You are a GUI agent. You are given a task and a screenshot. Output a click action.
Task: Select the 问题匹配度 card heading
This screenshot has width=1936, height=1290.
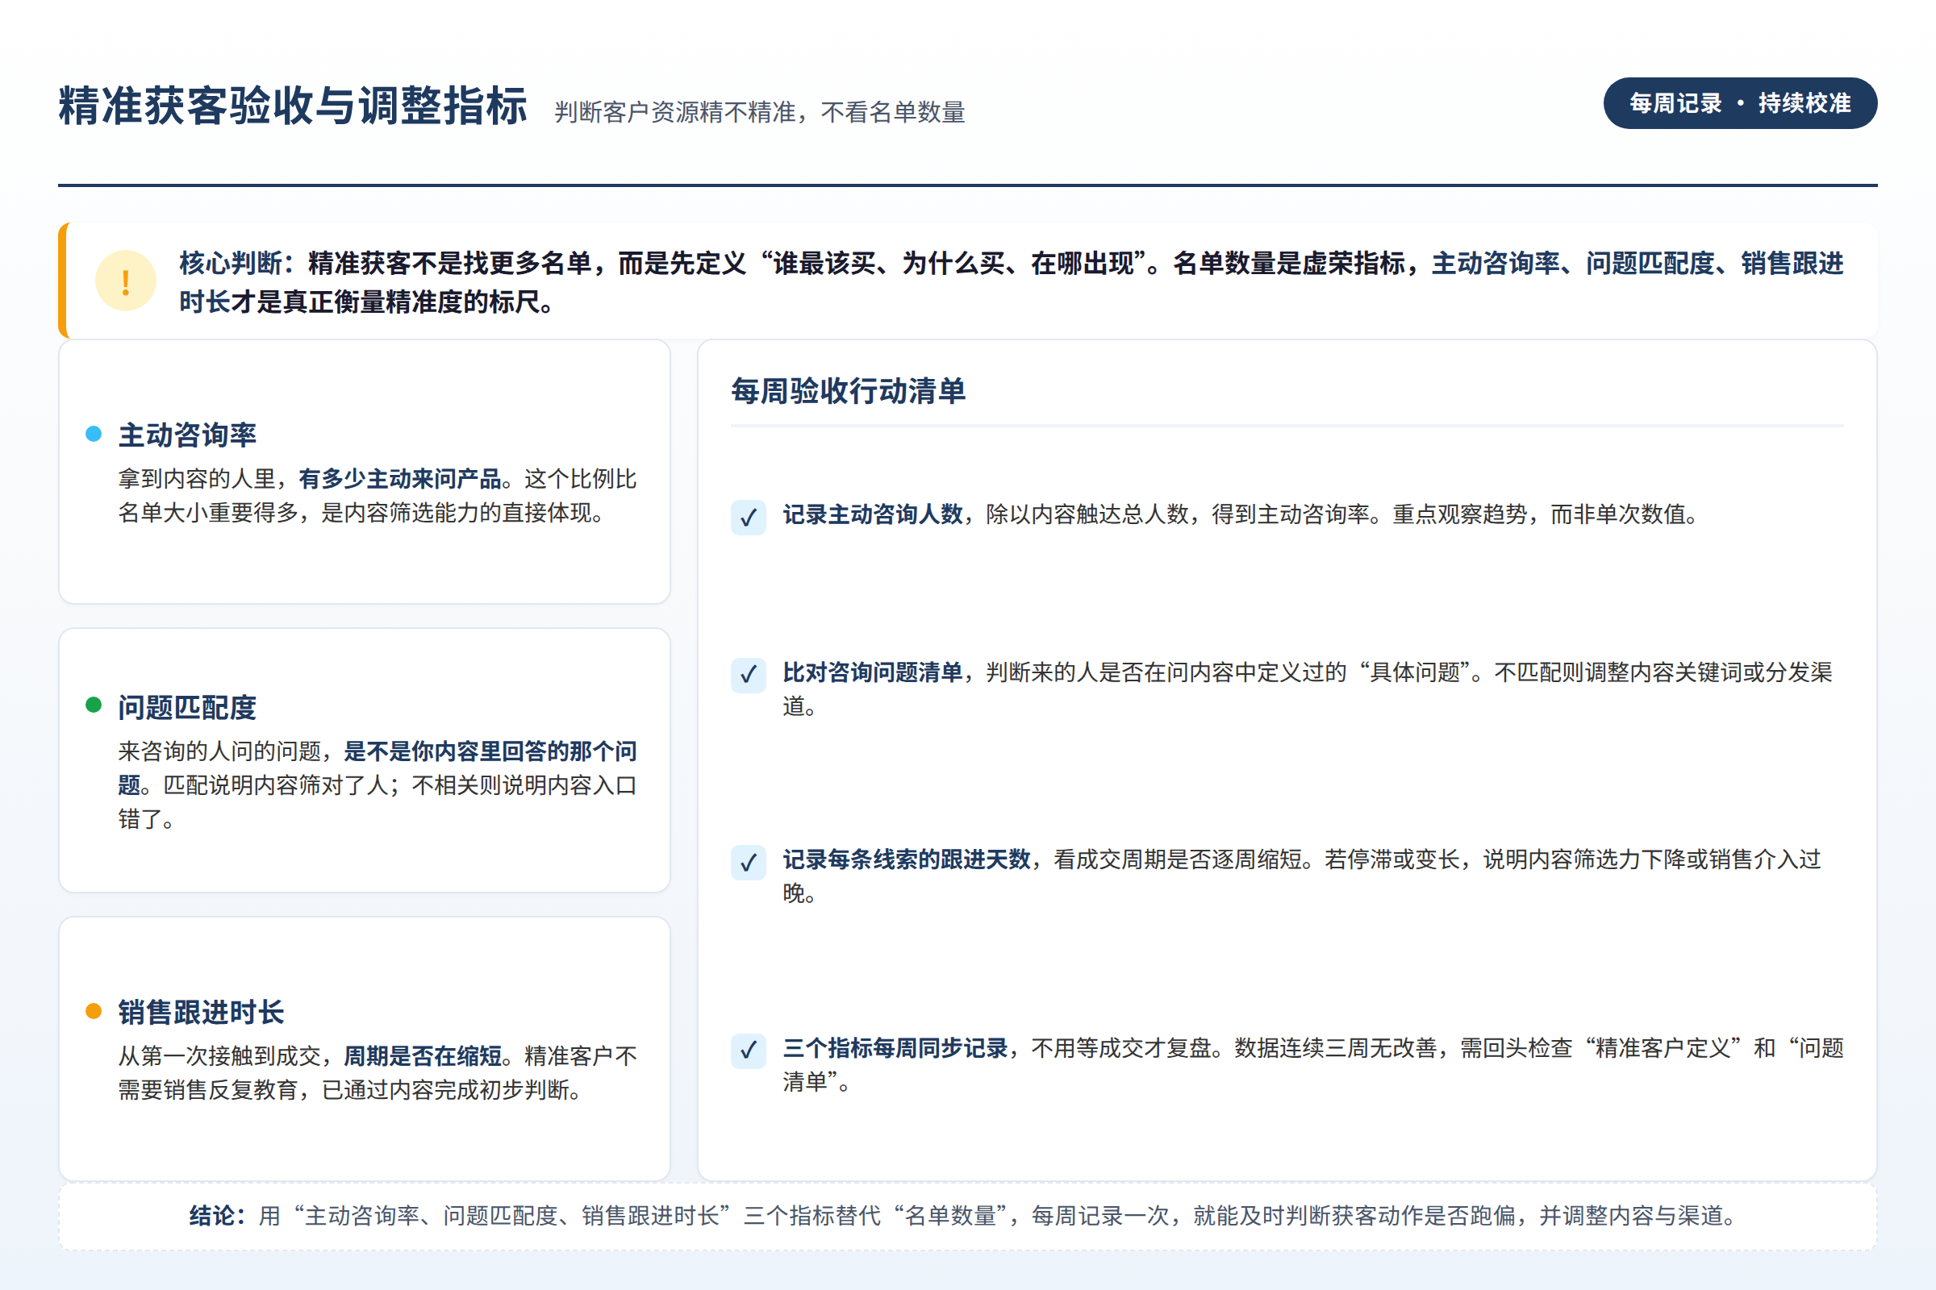tap(188, 707)
